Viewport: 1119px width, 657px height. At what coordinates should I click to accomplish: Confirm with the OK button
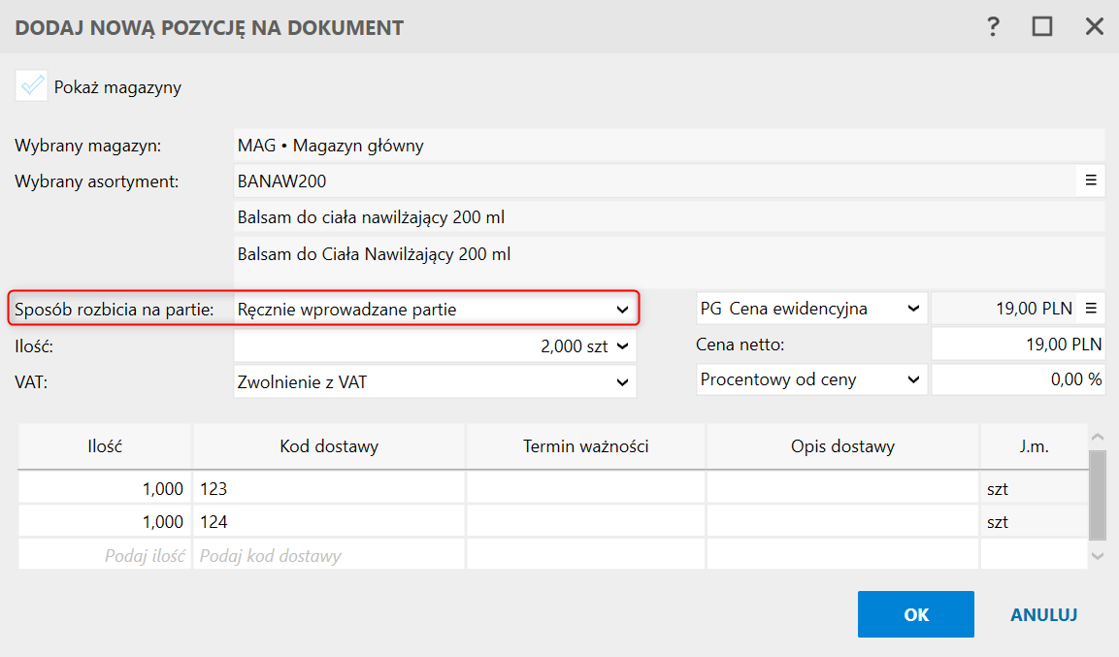pos(915,614)
